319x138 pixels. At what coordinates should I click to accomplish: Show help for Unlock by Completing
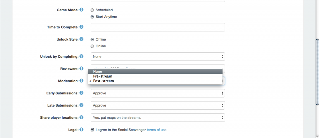(x=81, y=56)
